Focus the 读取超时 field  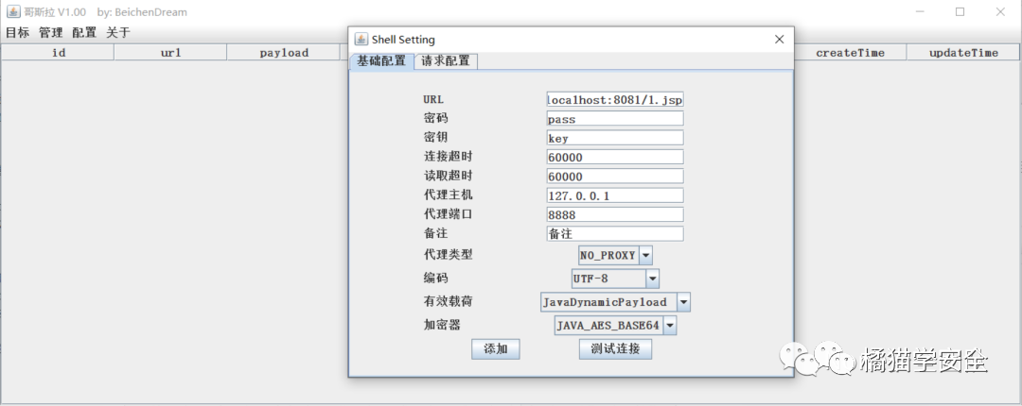point(615,177)
